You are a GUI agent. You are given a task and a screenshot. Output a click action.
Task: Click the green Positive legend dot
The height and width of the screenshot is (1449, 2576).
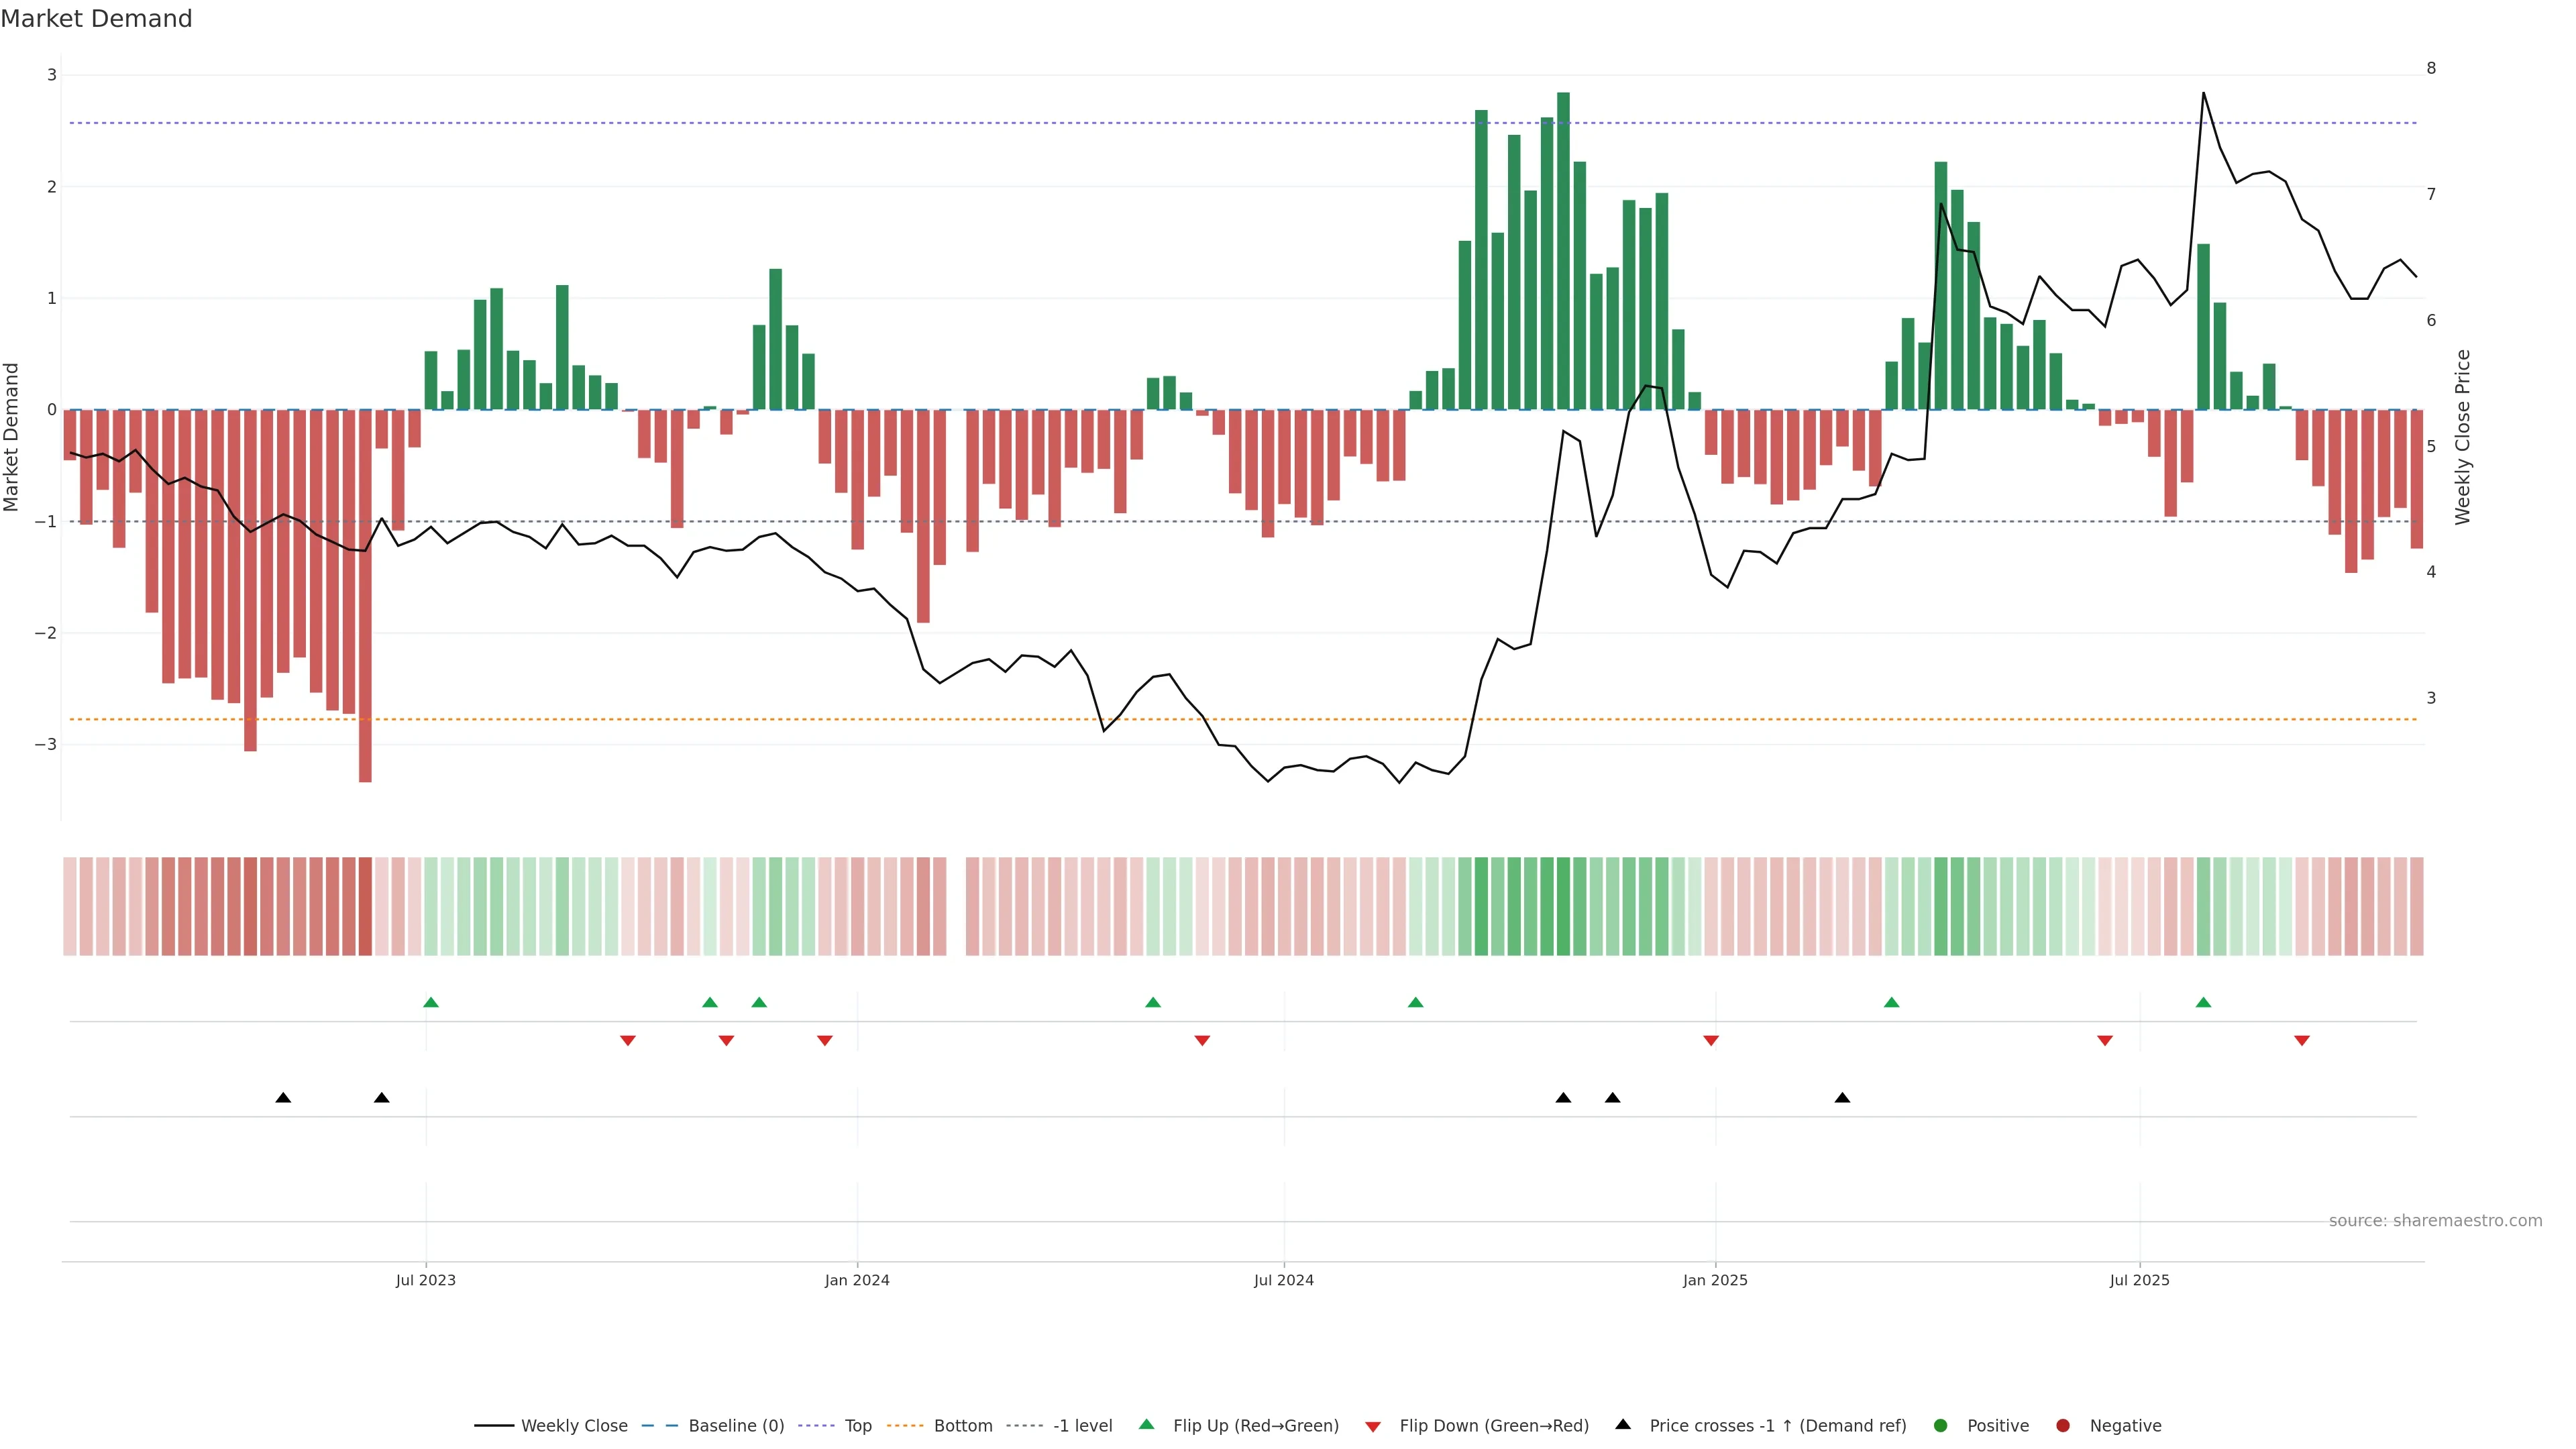(1941, 1426)
